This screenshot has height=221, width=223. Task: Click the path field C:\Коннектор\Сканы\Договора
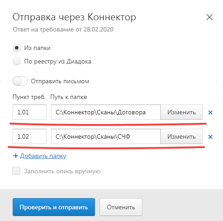[x=106, y=112]
